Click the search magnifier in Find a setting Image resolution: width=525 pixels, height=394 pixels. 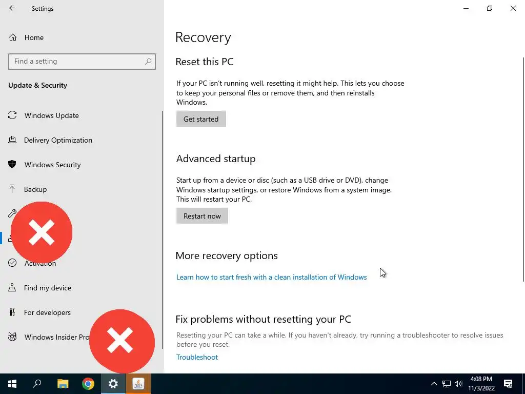(148, 62)
